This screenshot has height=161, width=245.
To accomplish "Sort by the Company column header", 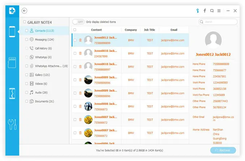I will point(130,30).
